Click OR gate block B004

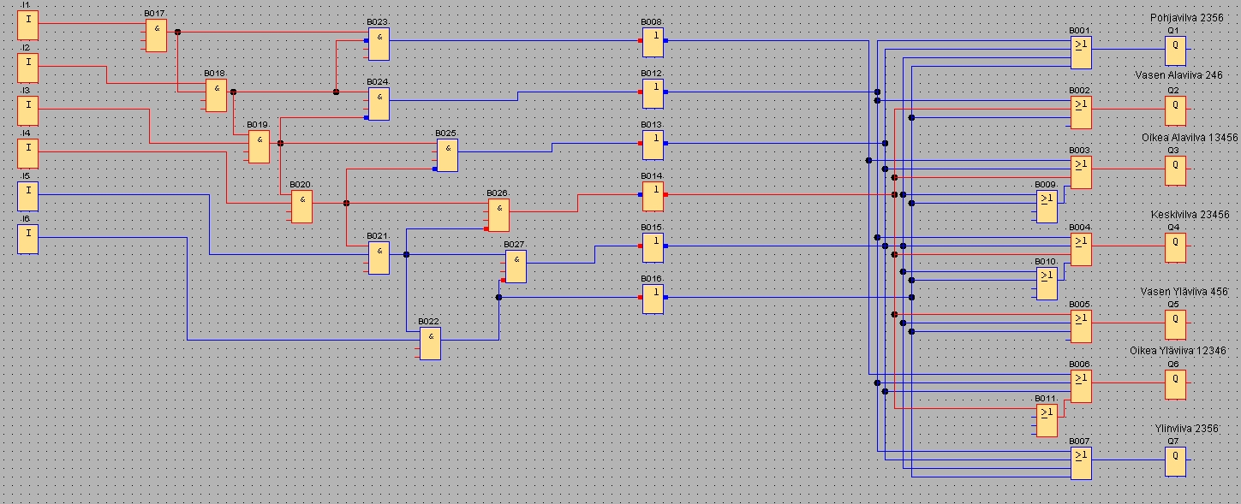click(1081, 250)
